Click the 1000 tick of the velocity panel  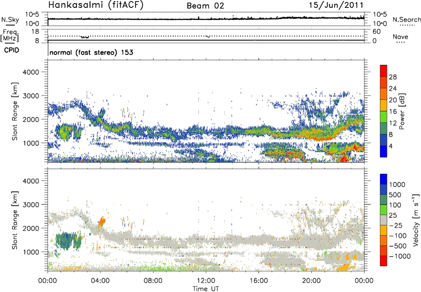click(x=31, y=252)
